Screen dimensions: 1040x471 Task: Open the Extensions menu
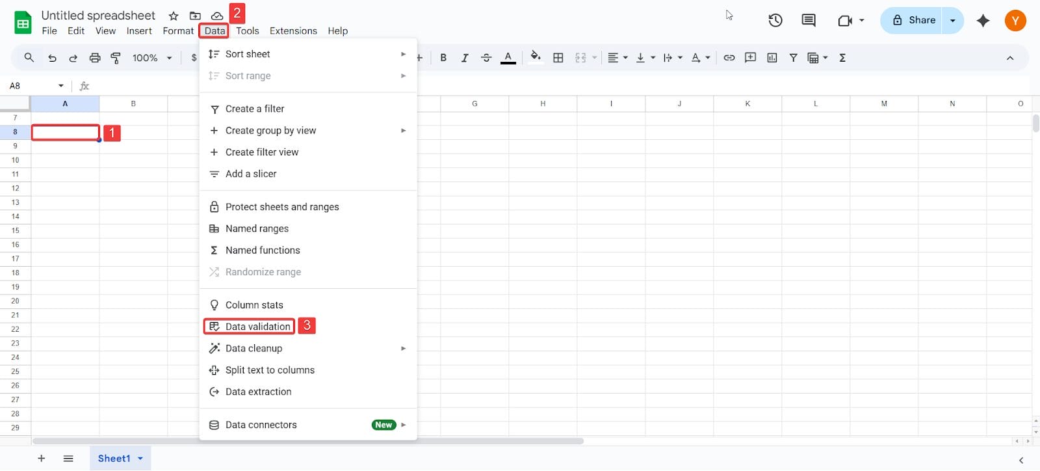coord(293,31)
